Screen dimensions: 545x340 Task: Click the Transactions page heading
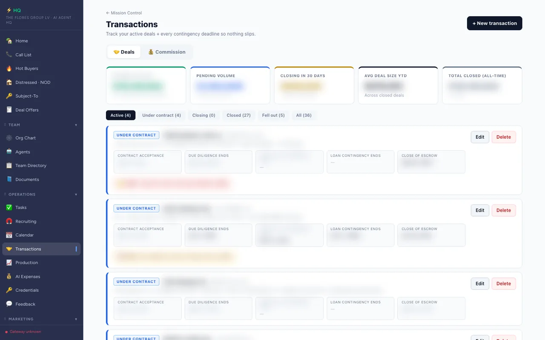pyautogui.click(x=132, y=24)
